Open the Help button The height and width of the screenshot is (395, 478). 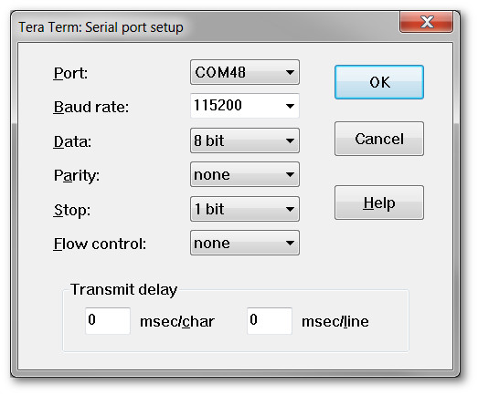pyautogui.click(x=379, y=203)
